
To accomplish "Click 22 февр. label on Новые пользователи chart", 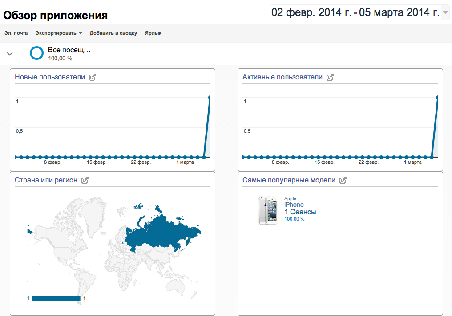I will [141, 162].
